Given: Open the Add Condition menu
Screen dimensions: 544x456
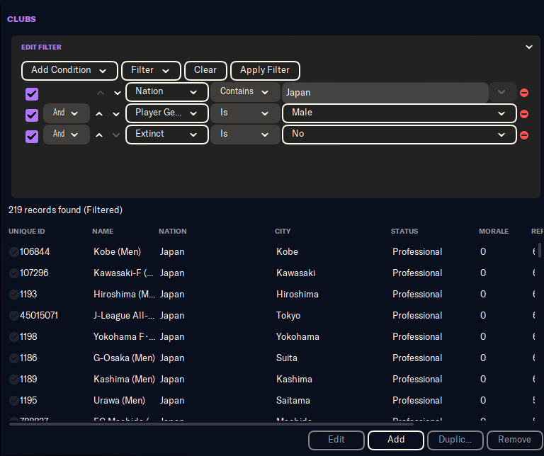Looking at the screenshot, I should [x=69, y=71].
